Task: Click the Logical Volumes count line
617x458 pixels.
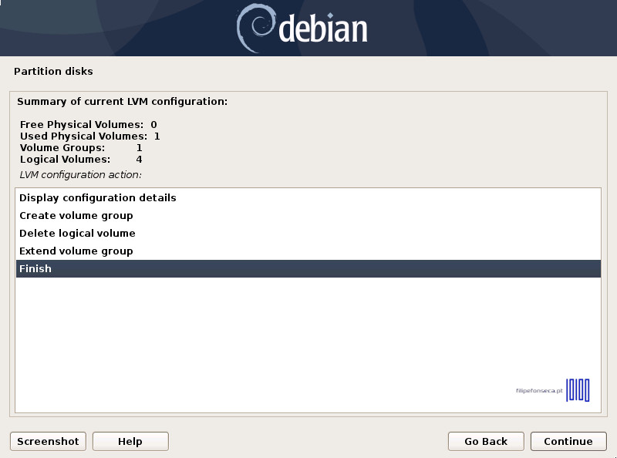Action: [81, 159]
